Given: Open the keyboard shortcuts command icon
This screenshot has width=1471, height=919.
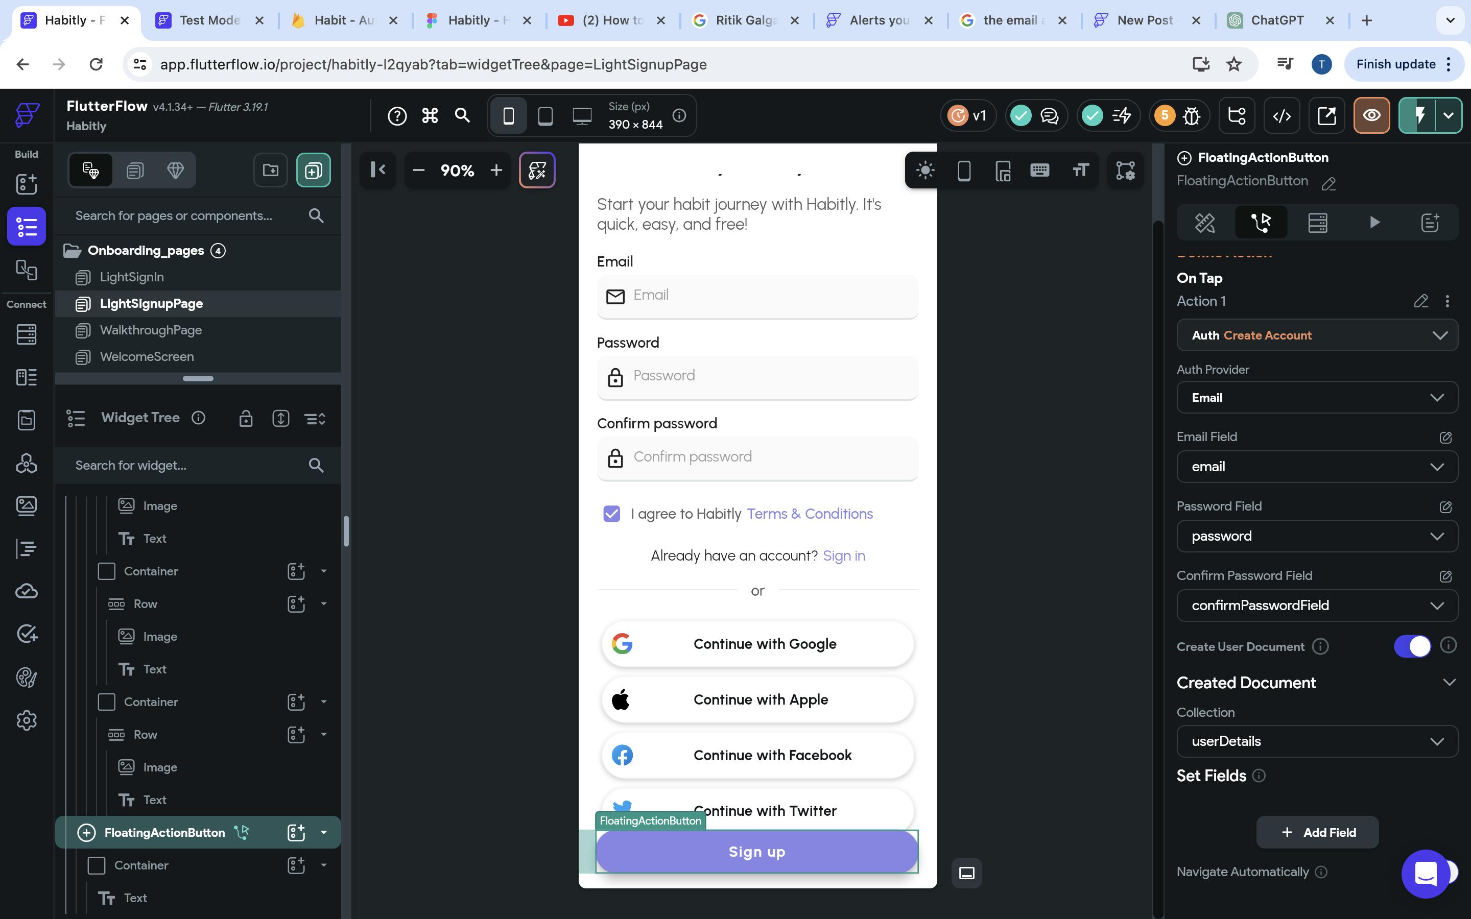Looking at the screenshot, I should pyautogui.click(x=430, y=115).
